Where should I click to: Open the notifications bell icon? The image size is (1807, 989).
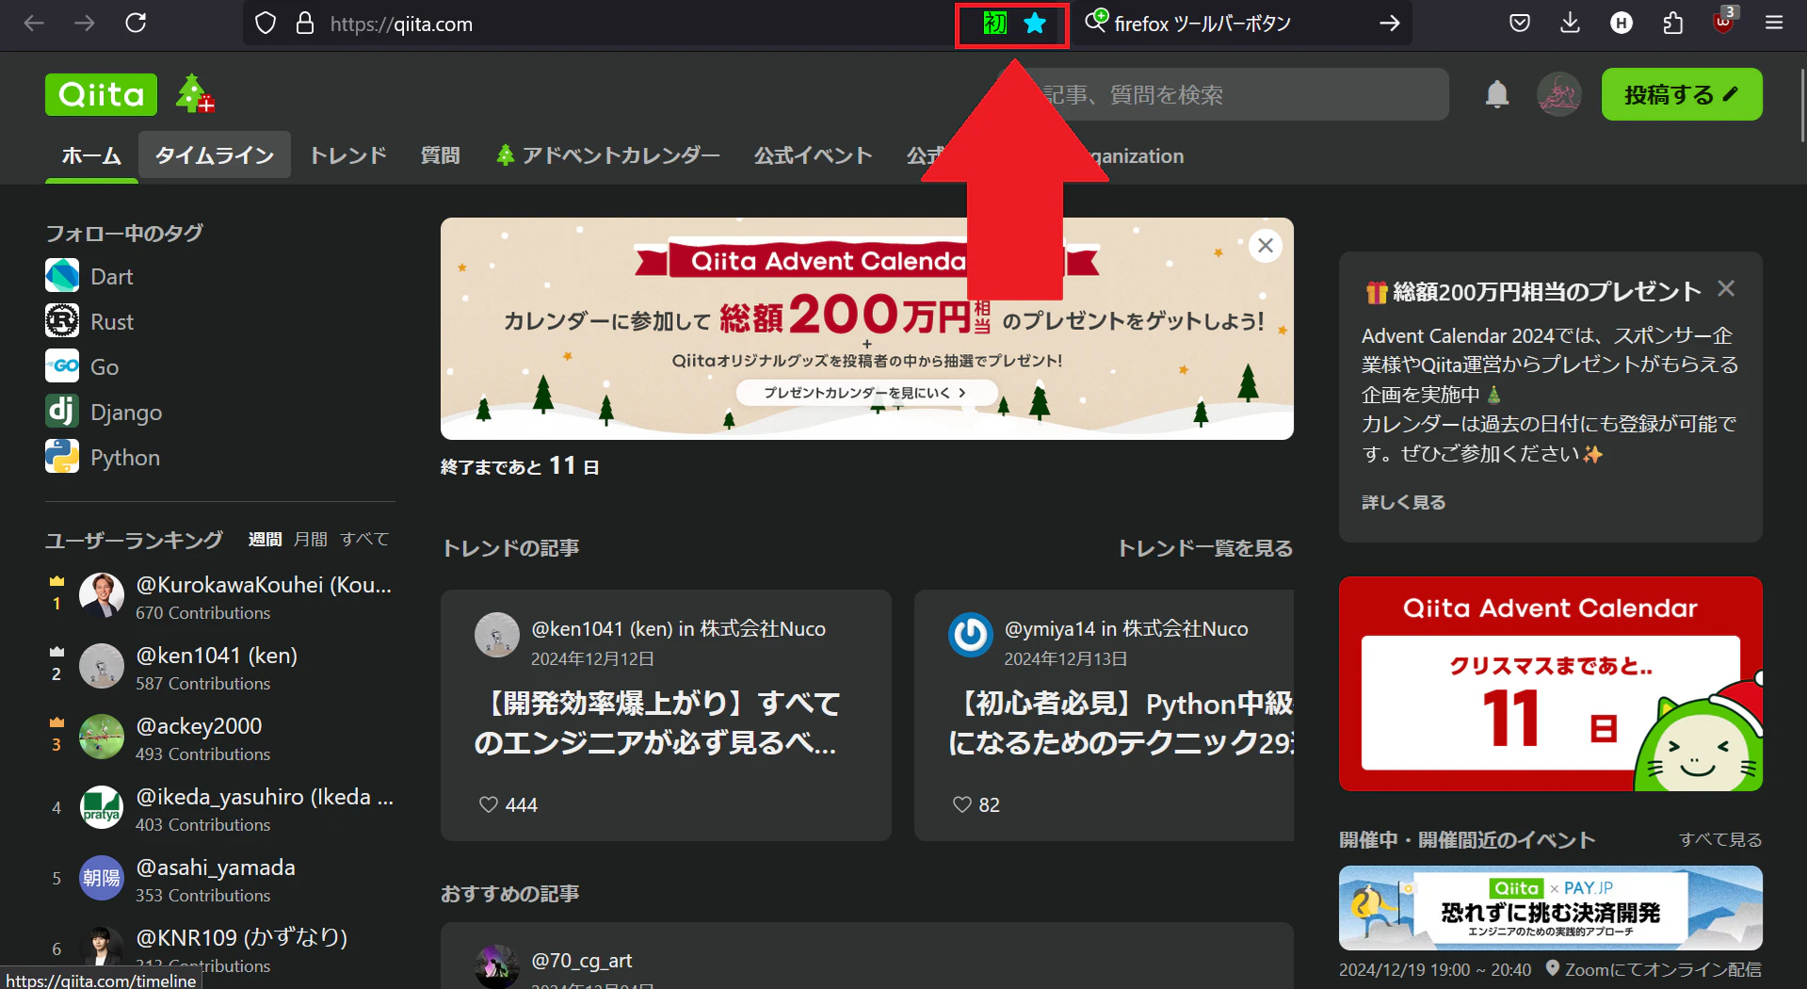pos(1497,94)
